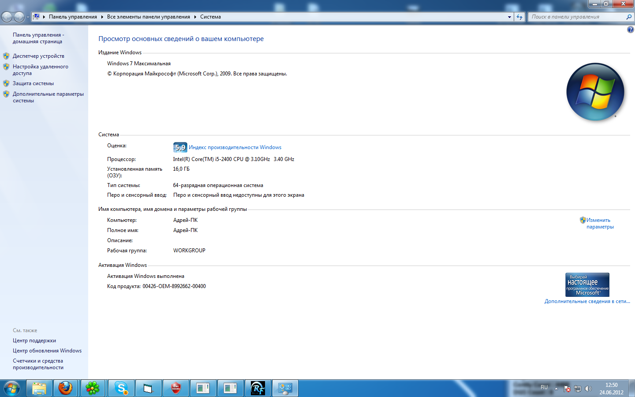Click the shield icon beside 'Настройка удаленного доступа'

[6, 67]
